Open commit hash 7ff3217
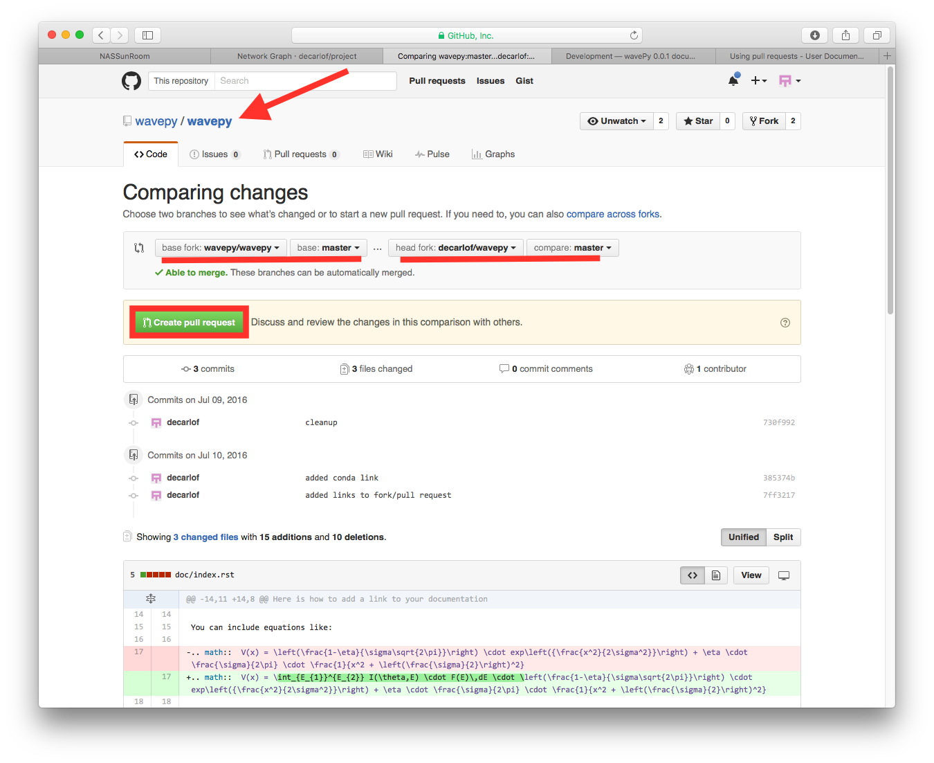The width and height of the screenshot is (934, 763). (779, 495)
